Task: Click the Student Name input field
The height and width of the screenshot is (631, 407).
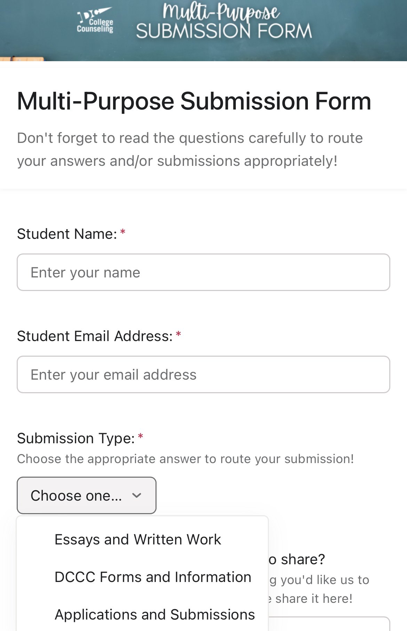Action: [x=203, y=272]
